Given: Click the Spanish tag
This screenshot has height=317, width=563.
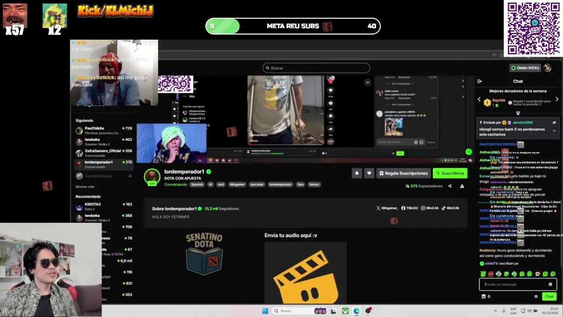Looking at the screenshot, I should [x=197, y=184].
